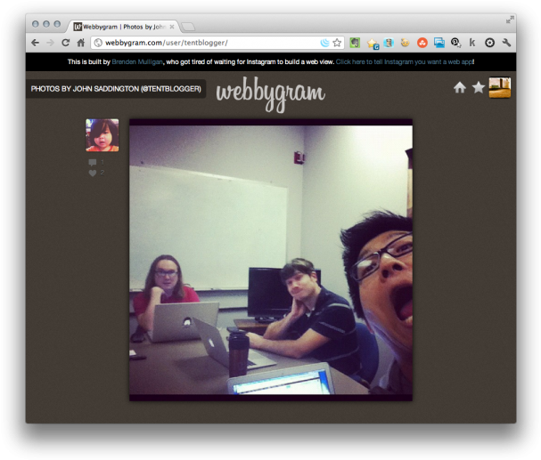Click the browser forward arrow
This screenshot has width=541, height=460.
[x=51, y=43]
